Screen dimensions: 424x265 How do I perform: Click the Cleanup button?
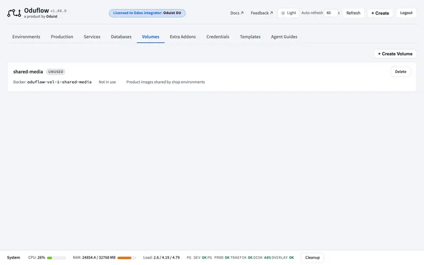coord(312,258)
